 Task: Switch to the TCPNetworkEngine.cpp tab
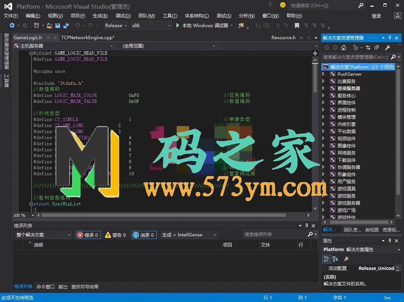(x=88, y=37)
